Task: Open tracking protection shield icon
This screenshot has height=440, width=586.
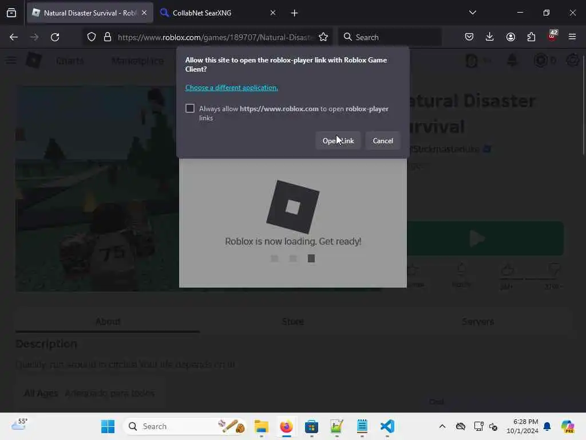Action: pos(92,37)
